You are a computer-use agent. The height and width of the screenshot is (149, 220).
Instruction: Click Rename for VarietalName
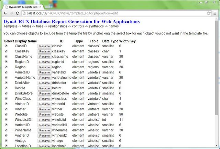[44, 78]
